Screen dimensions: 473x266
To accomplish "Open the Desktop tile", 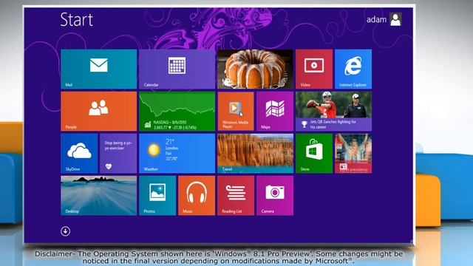I will pos(98,196).
